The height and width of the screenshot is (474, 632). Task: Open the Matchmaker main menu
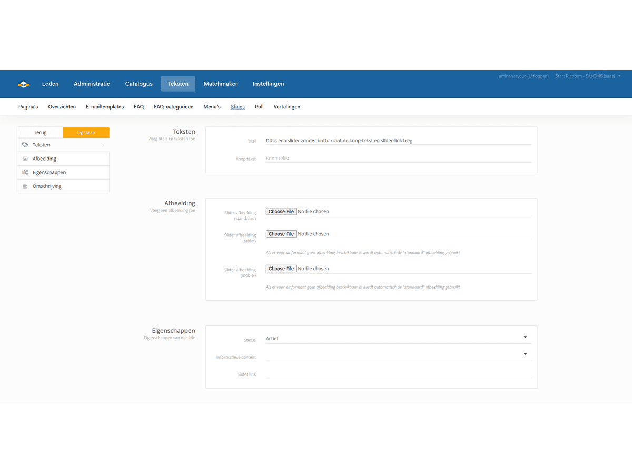coord(220,84)
